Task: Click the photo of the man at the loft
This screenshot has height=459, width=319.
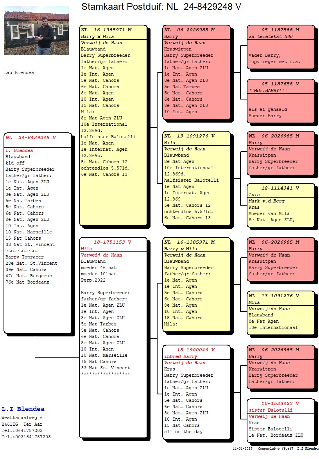Action: click(36, 31)
